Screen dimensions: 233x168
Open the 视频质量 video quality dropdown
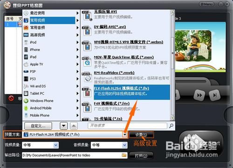[x=56, y=145]
